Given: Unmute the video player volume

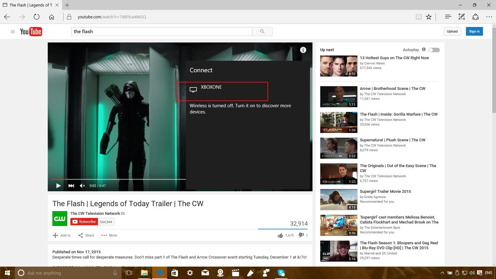Looking at the screenshot, I should [82, 186].
